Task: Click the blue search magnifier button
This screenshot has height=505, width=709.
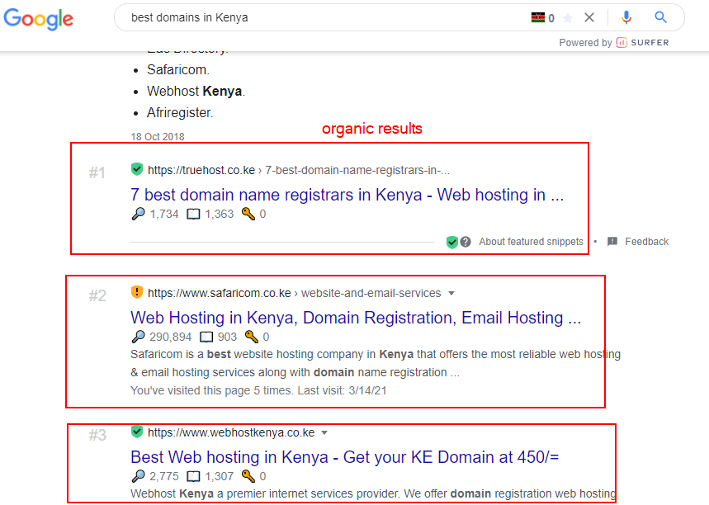Action: [660, 17]
